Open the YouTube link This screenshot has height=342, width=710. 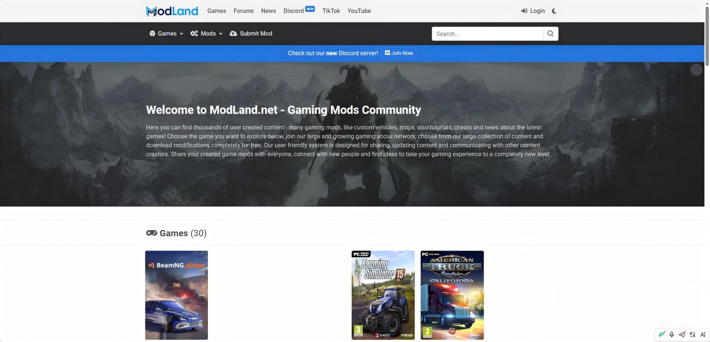359,11
